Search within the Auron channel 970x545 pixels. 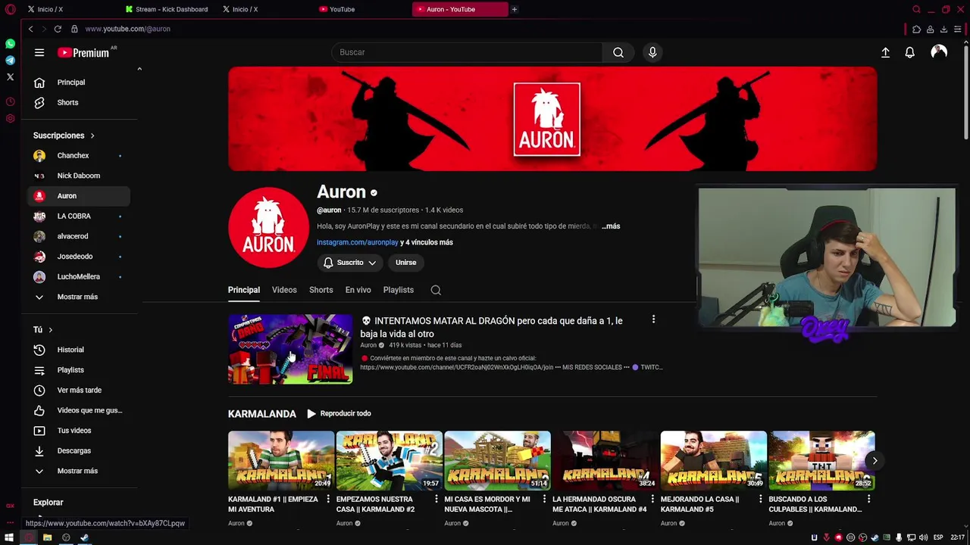tap(436, 290)
